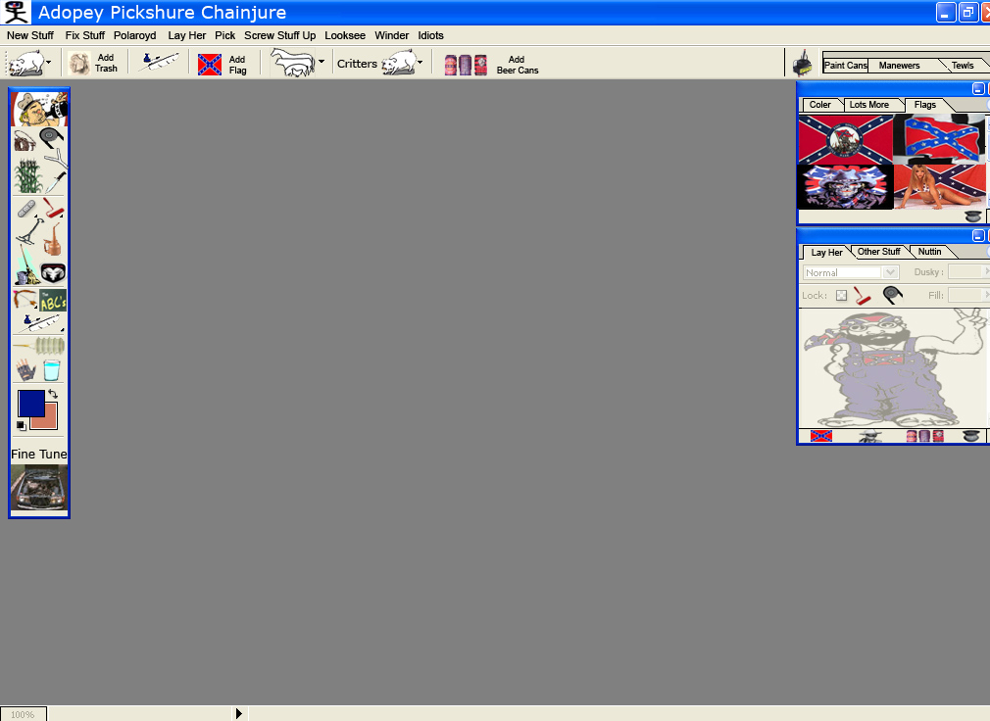Screen dimensions: 990x721
Task: Reset to default black and white colors
Action: coord(21,426)
